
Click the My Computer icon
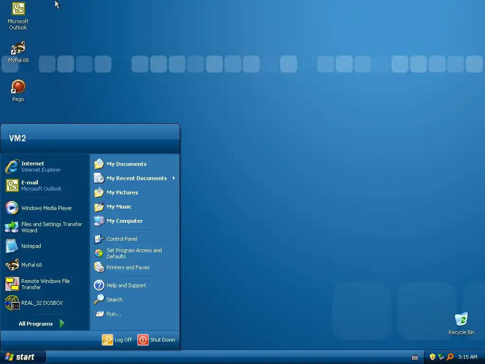click(99, 221)
